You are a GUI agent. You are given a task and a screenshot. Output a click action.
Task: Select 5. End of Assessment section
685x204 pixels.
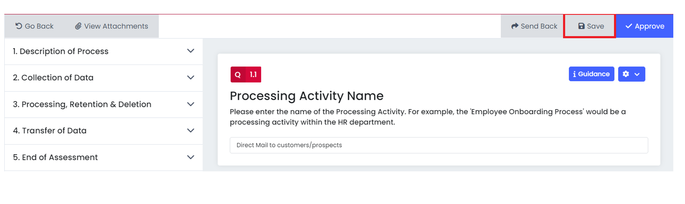click(x=104, y=157)
